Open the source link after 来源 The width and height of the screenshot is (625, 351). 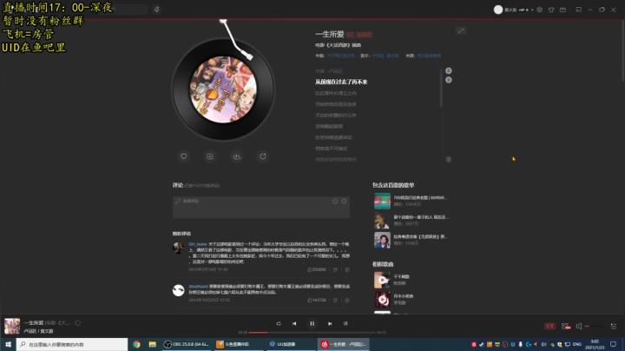(429, 56)
